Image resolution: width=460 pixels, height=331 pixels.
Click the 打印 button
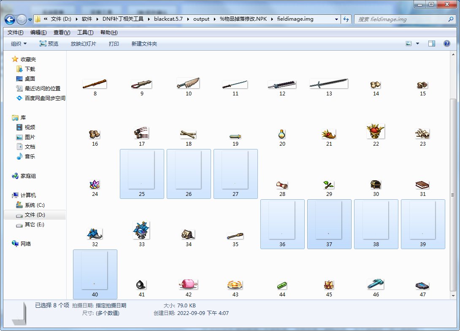114,44
